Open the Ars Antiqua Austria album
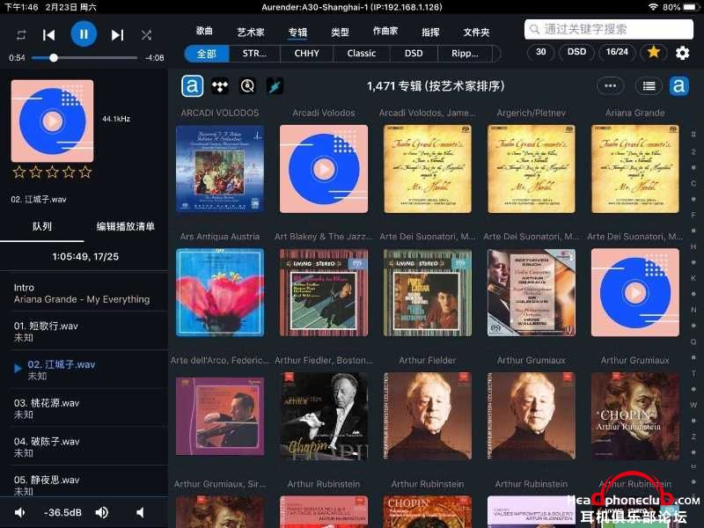704x528 pixels. coord(220,292)
